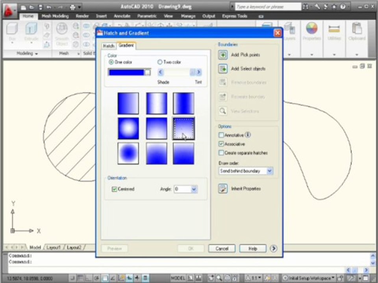Open the Parametric ribbon tab
Viewport: 378px width, 283px height.
coord(147,16)
